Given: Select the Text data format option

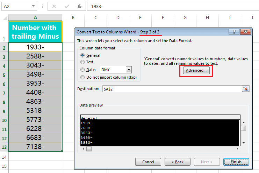Looking at the screenshot, I should pyautogui.click(x=82, y=62).
